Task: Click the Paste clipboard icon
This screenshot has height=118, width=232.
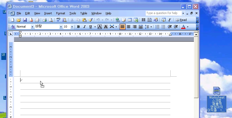Action: (84, 20)
